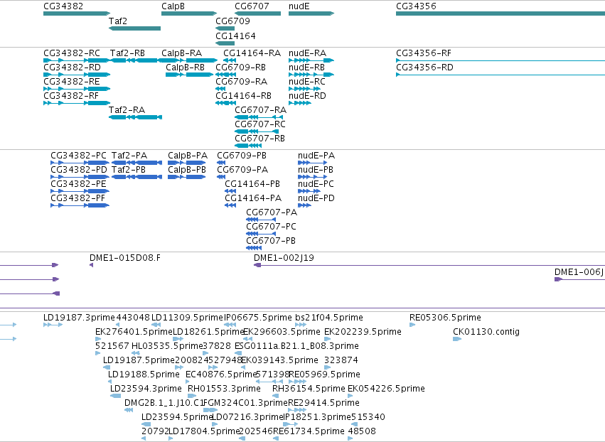605x442 pixels.
Task: Click the CG6707-RC transcript label
Action: [260, 124]
